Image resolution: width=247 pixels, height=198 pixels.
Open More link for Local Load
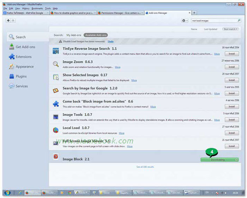click(121, 133)
